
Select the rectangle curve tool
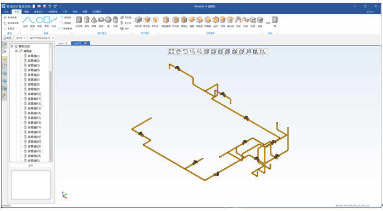(47, 21)
